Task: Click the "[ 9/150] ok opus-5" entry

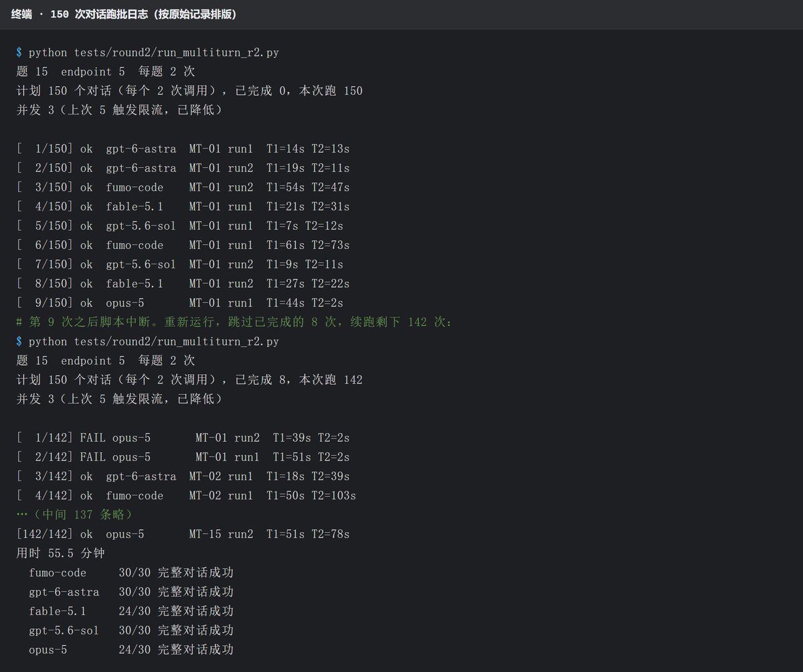Action: (180, 303)
